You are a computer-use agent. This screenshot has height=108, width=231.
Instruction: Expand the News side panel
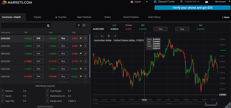(x=226, y=17)
